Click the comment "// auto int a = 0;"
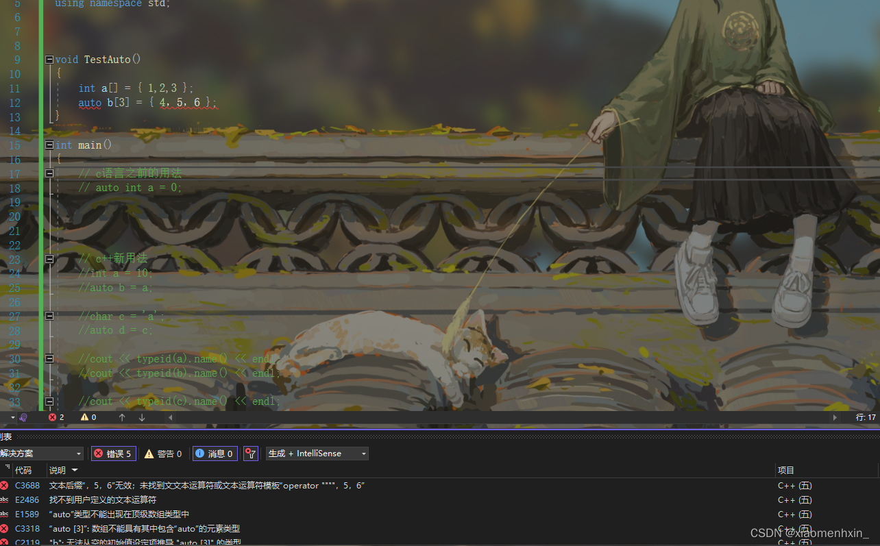This screenshot has width=880, height=546. click(130, 188)
